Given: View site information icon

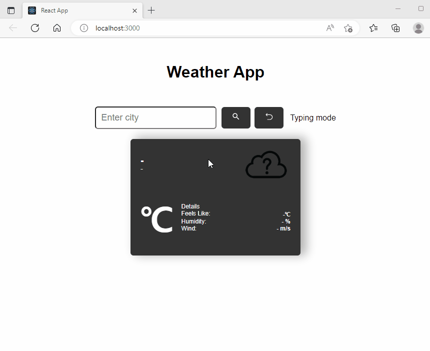Looking at the screenshot, I should pyautogui.click(x=84, y=28).
